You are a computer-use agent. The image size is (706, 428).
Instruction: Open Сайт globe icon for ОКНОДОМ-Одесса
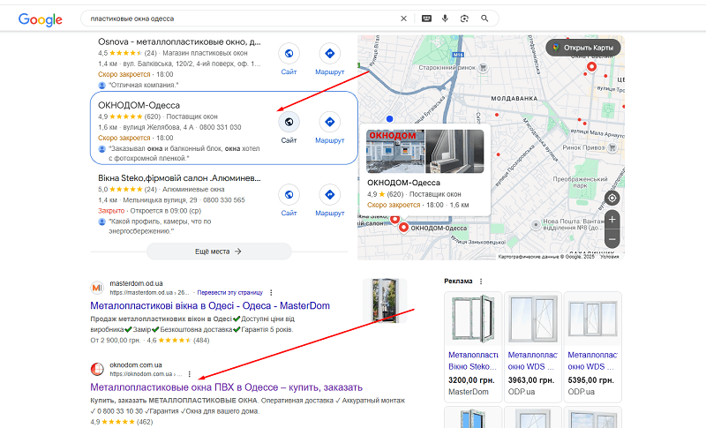(289, 122)
